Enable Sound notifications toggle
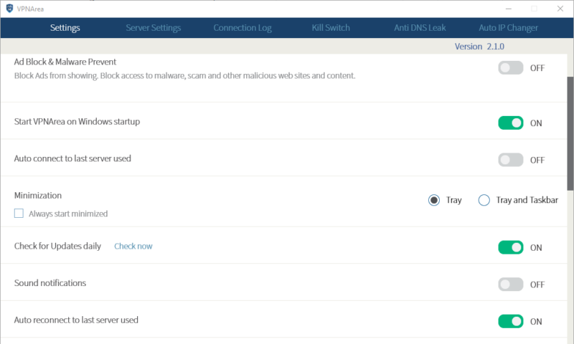Viewport: 574px width, 344px height. [x=511, y=285]
